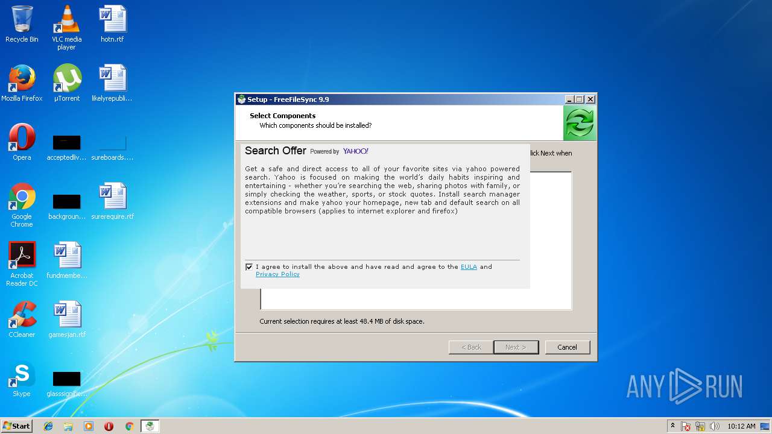The height and width of the screenshot is (434, 772).
Task: Minimize the FreeFileSync setup window
Action: 569,99
